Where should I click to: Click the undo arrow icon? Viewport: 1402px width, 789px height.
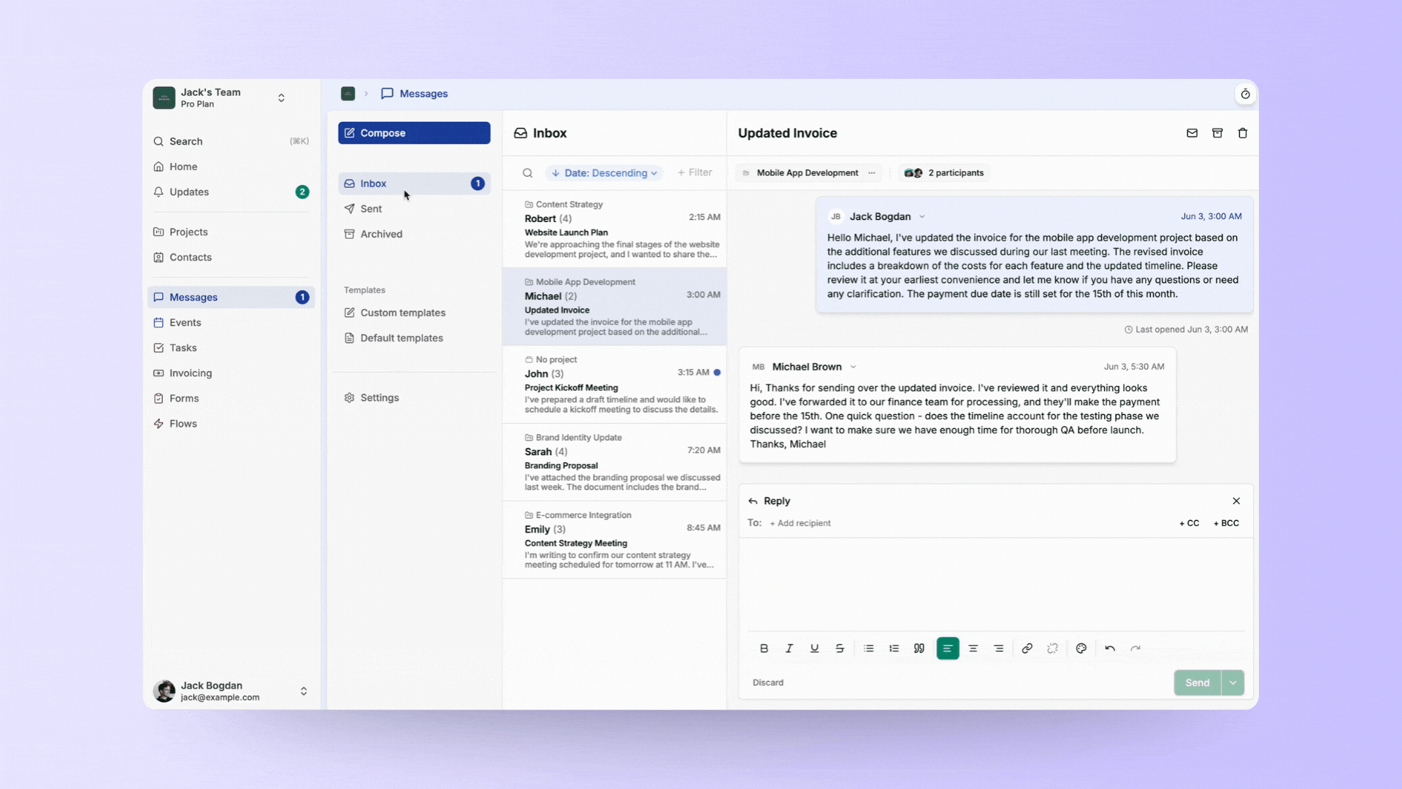coord(1110,648)
